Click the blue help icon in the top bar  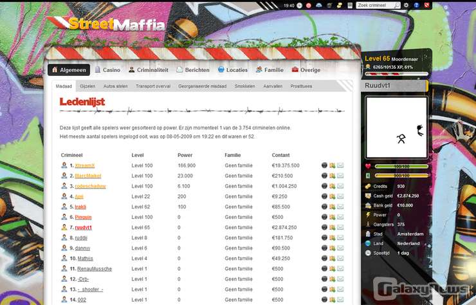417,5
